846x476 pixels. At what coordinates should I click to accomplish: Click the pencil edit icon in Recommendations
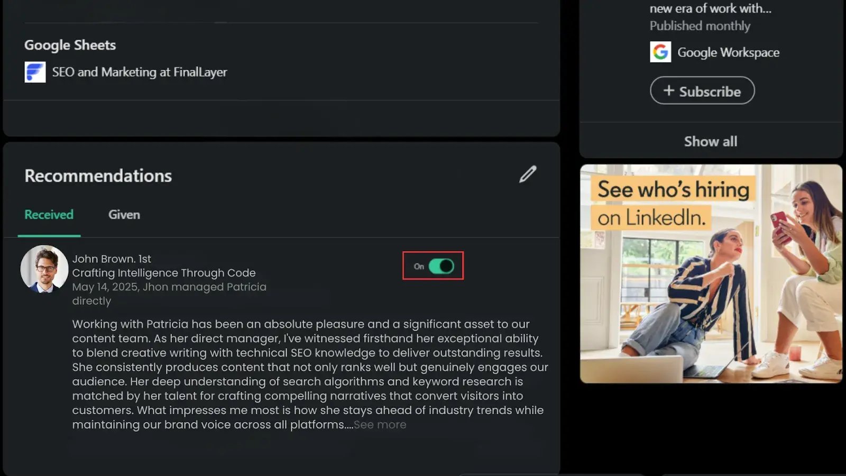[527, 175]
